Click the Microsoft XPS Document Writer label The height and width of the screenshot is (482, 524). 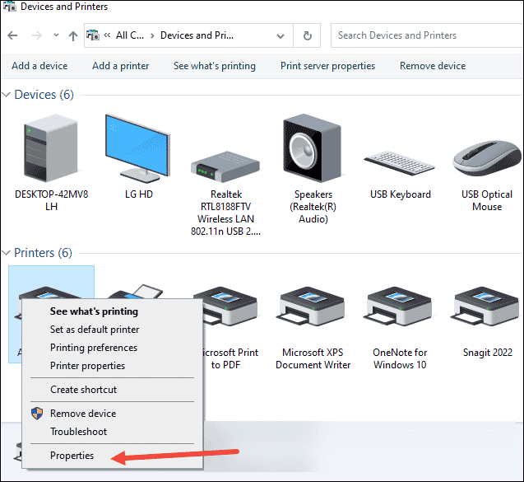(x=313, y=358)
